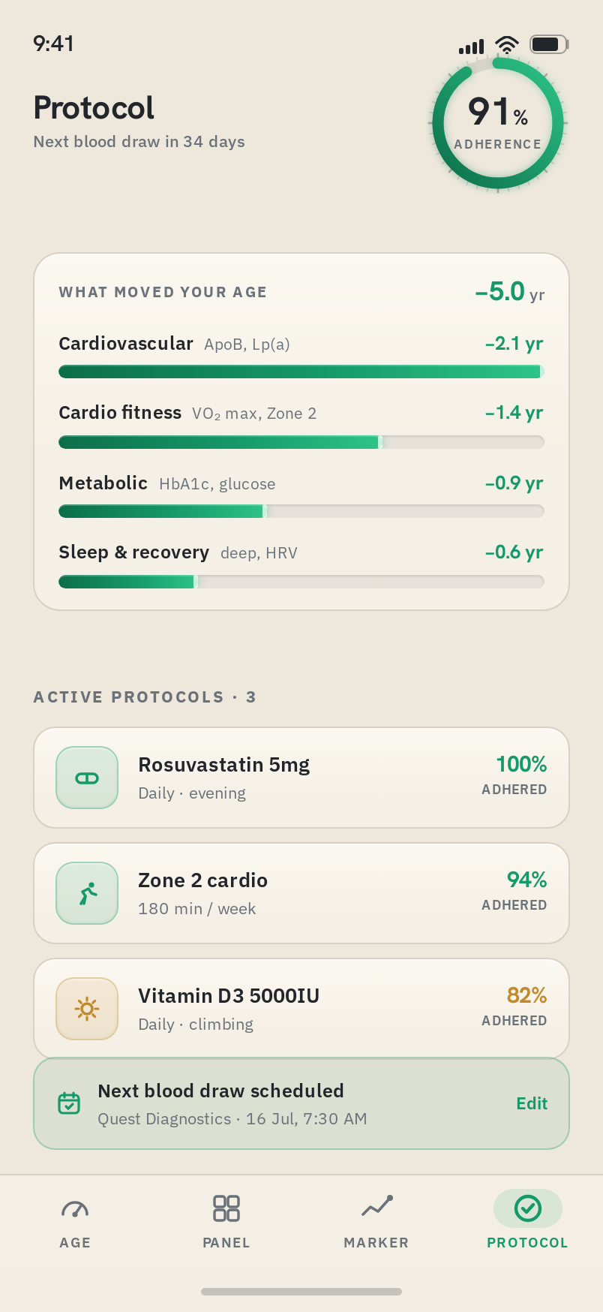Open the Vitamin D3 5000IU protocol card
This screenshot has height=1312, width=603.
pos(301,1009)
